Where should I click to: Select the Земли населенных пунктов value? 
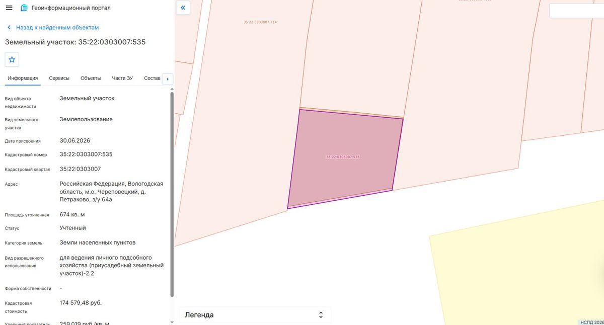(98, 242)
